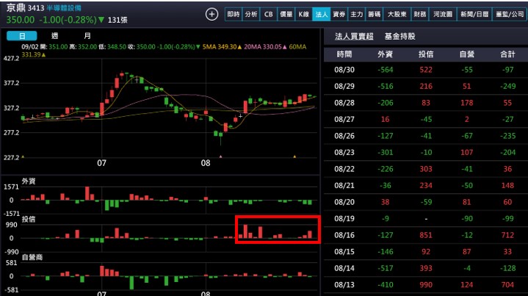Image resolution: width=528 pixels, height=296 pixels.
Task: Click 合計 value 704 on 08/13
Action: pos(507,284)
